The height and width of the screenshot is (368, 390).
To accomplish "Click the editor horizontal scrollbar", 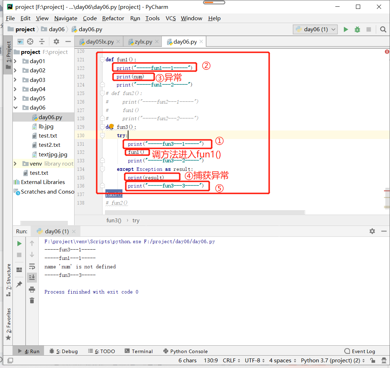I will 205,212.
